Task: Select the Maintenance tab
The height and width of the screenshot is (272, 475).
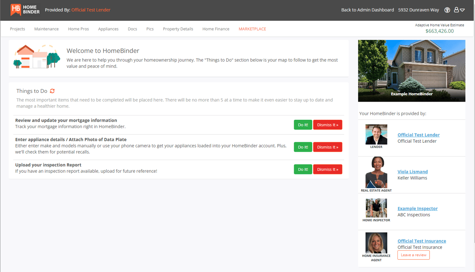Action: click(46, 28)
